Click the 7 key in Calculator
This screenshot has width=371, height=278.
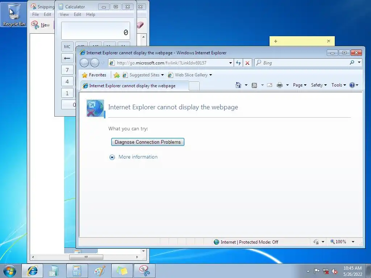pyautogui.click(x=67, y=70)
